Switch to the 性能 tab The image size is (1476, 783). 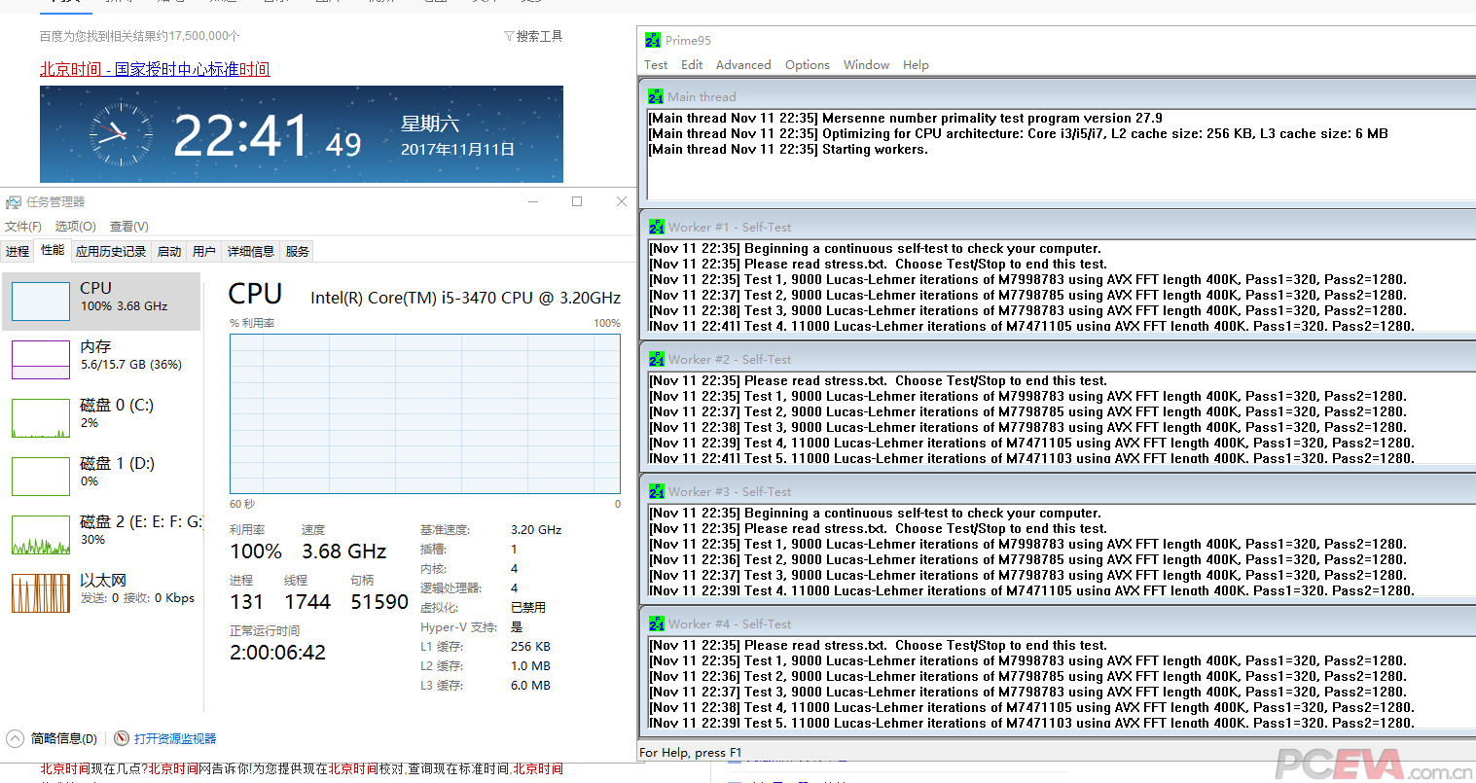point(53,250)
